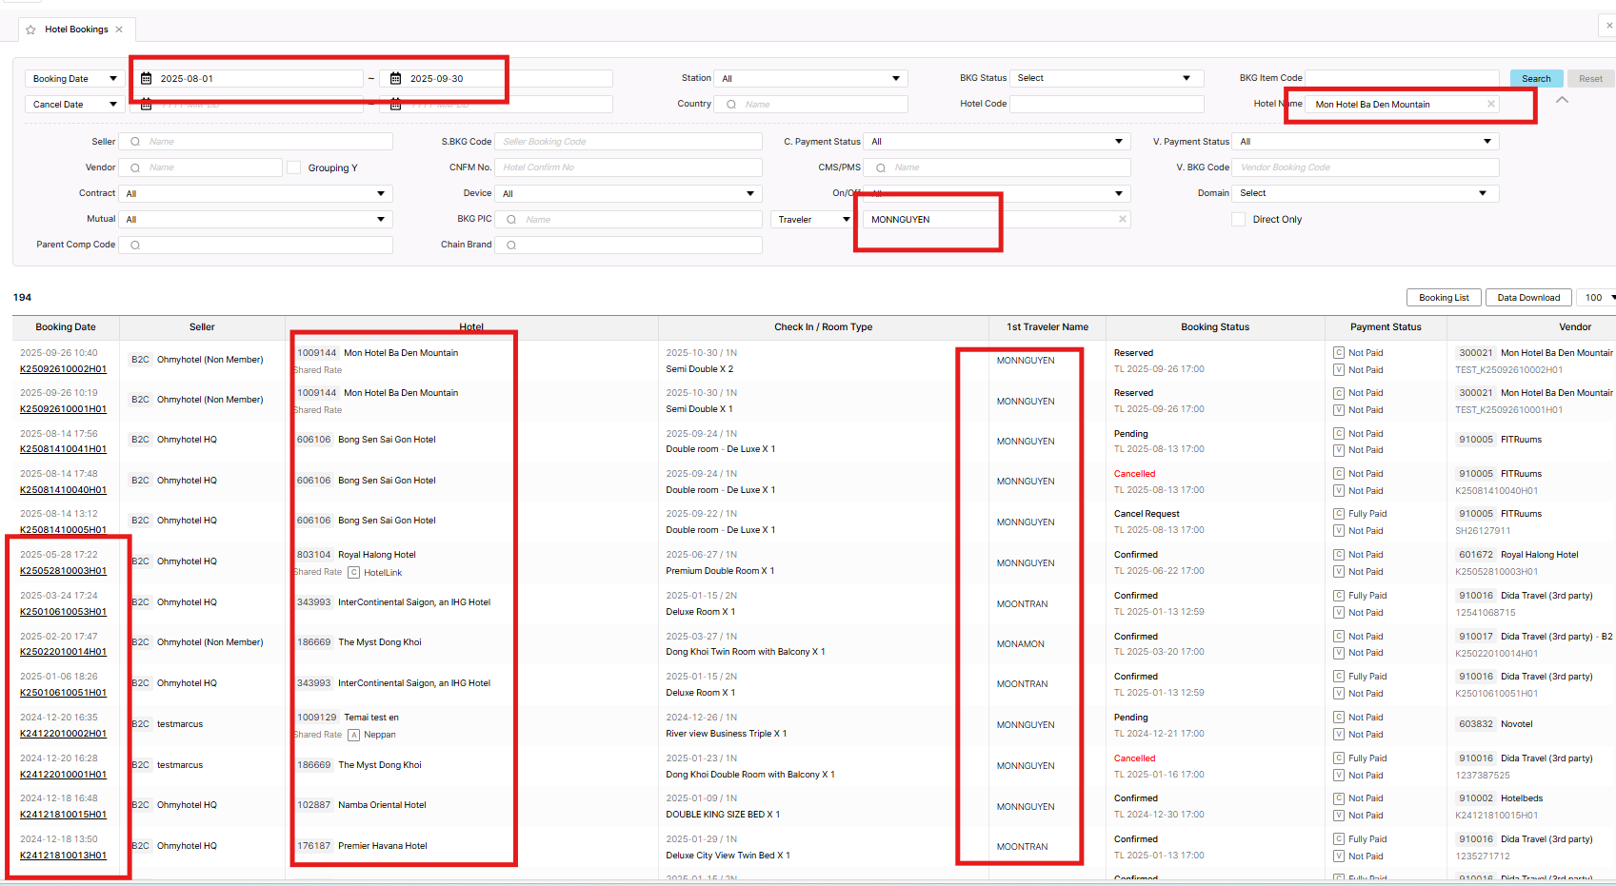Click the search icon in Chain Brand field
The image size is (1616, 886).
click(511, 246)
